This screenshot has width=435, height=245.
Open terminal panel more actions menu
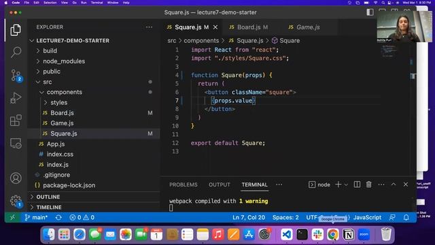pyautogui.click(x=381, y=184)
